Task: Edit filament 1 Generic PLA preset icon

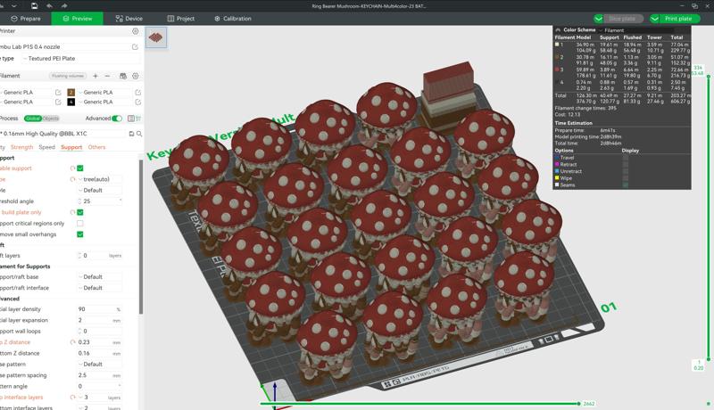Action: click(x=58, y=93)
